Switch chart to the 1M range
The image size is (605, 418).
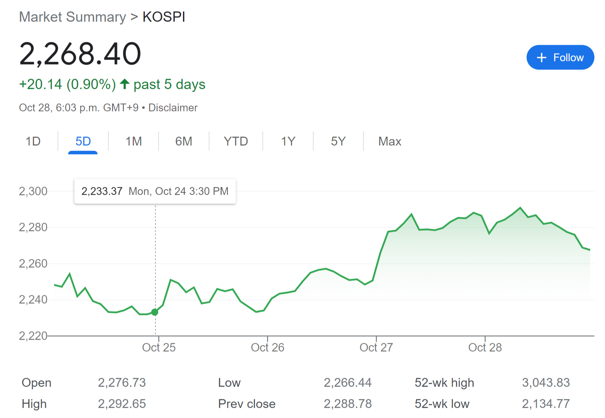(x=134, y=141)
